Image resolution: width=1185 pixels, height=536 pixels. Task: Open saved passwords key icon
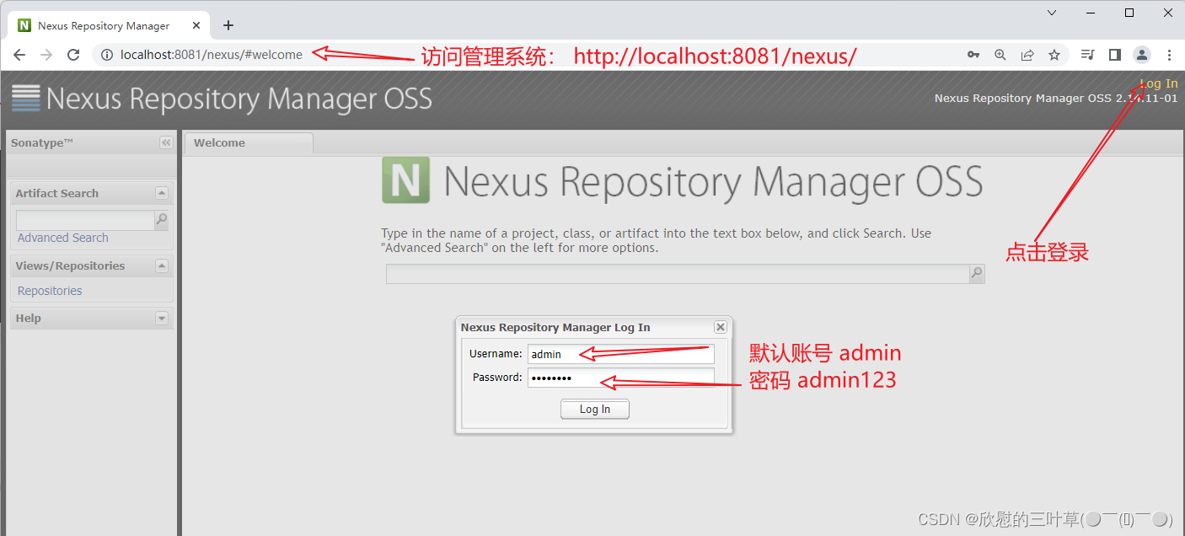(x=973, y=55)
